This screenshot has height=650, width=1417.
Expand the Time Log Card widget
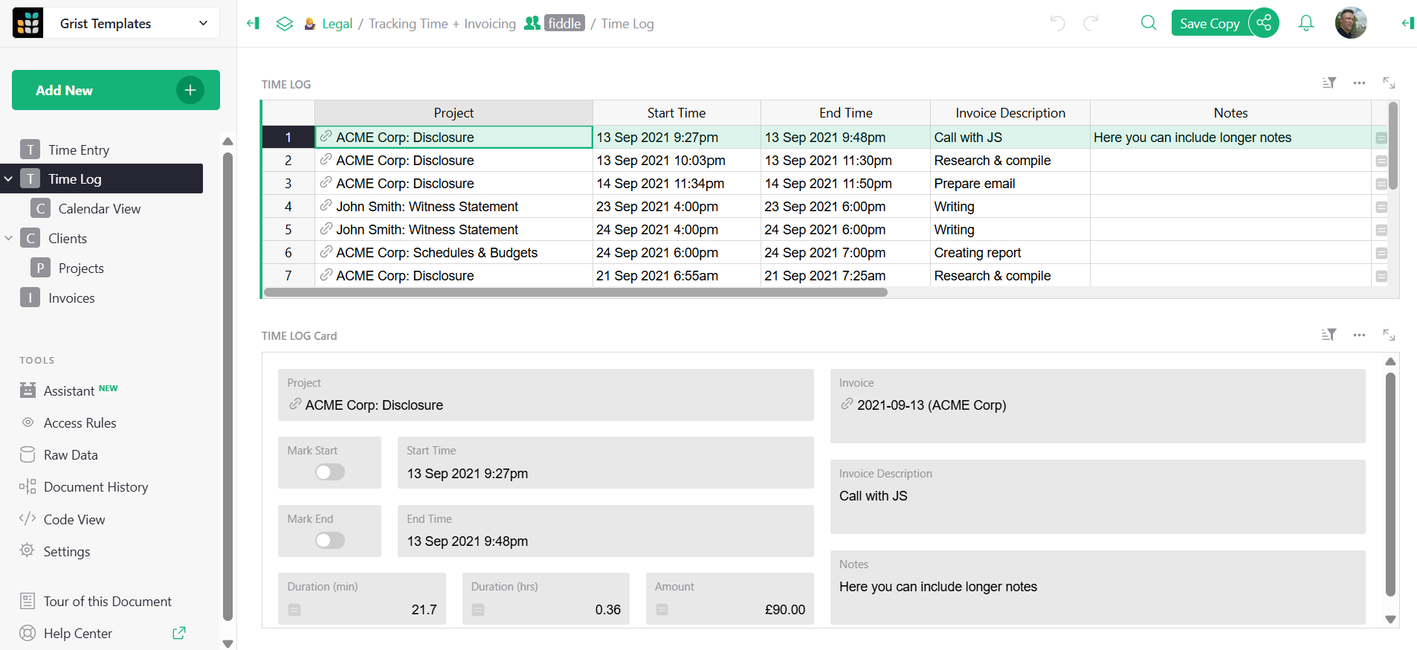point(1389,335)
